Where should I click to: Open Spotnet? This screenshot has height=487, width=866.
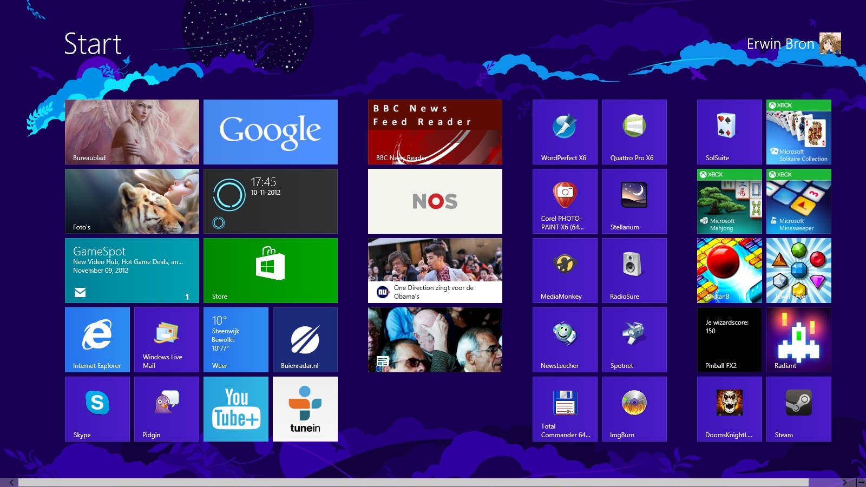pos(634,340)
